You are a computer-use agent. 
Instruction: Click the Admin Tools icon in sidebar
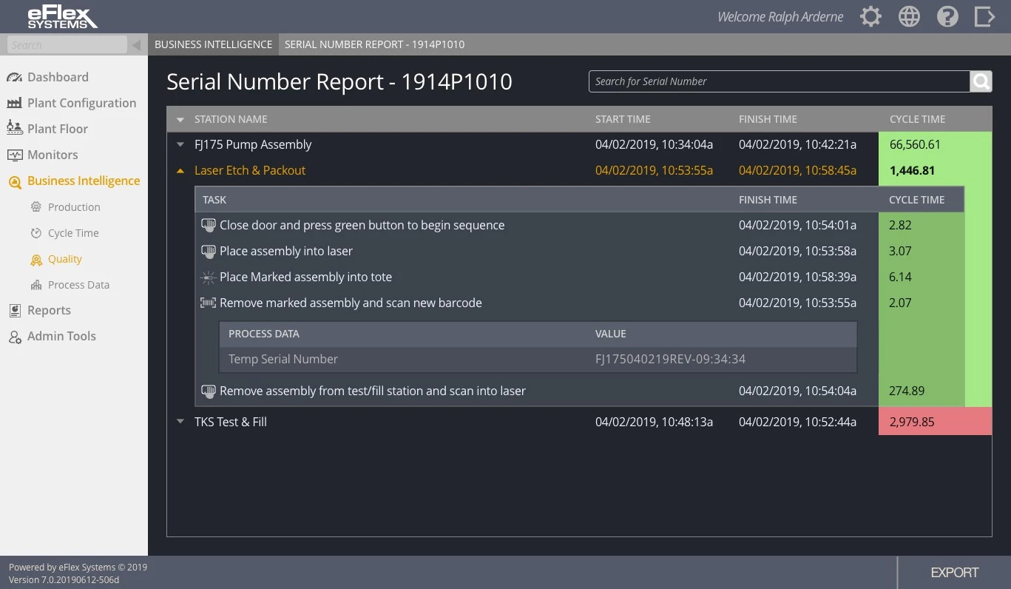coord(15,337)
